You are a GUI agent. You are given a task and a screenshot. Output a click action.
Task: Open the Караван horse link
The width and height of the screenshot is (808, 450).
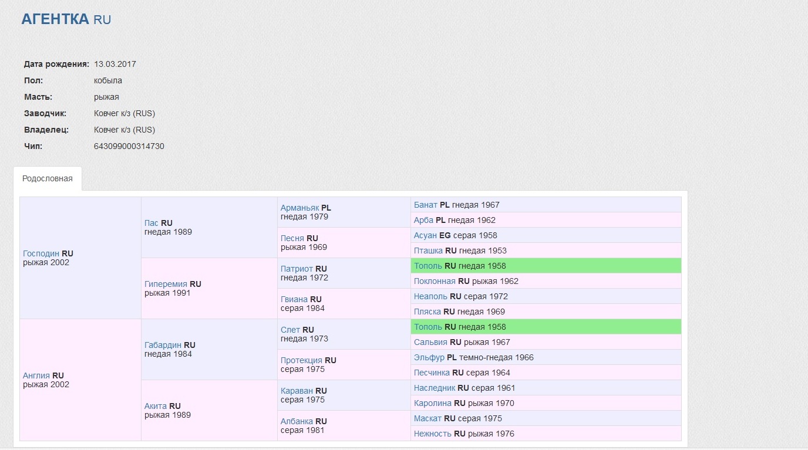297,391
